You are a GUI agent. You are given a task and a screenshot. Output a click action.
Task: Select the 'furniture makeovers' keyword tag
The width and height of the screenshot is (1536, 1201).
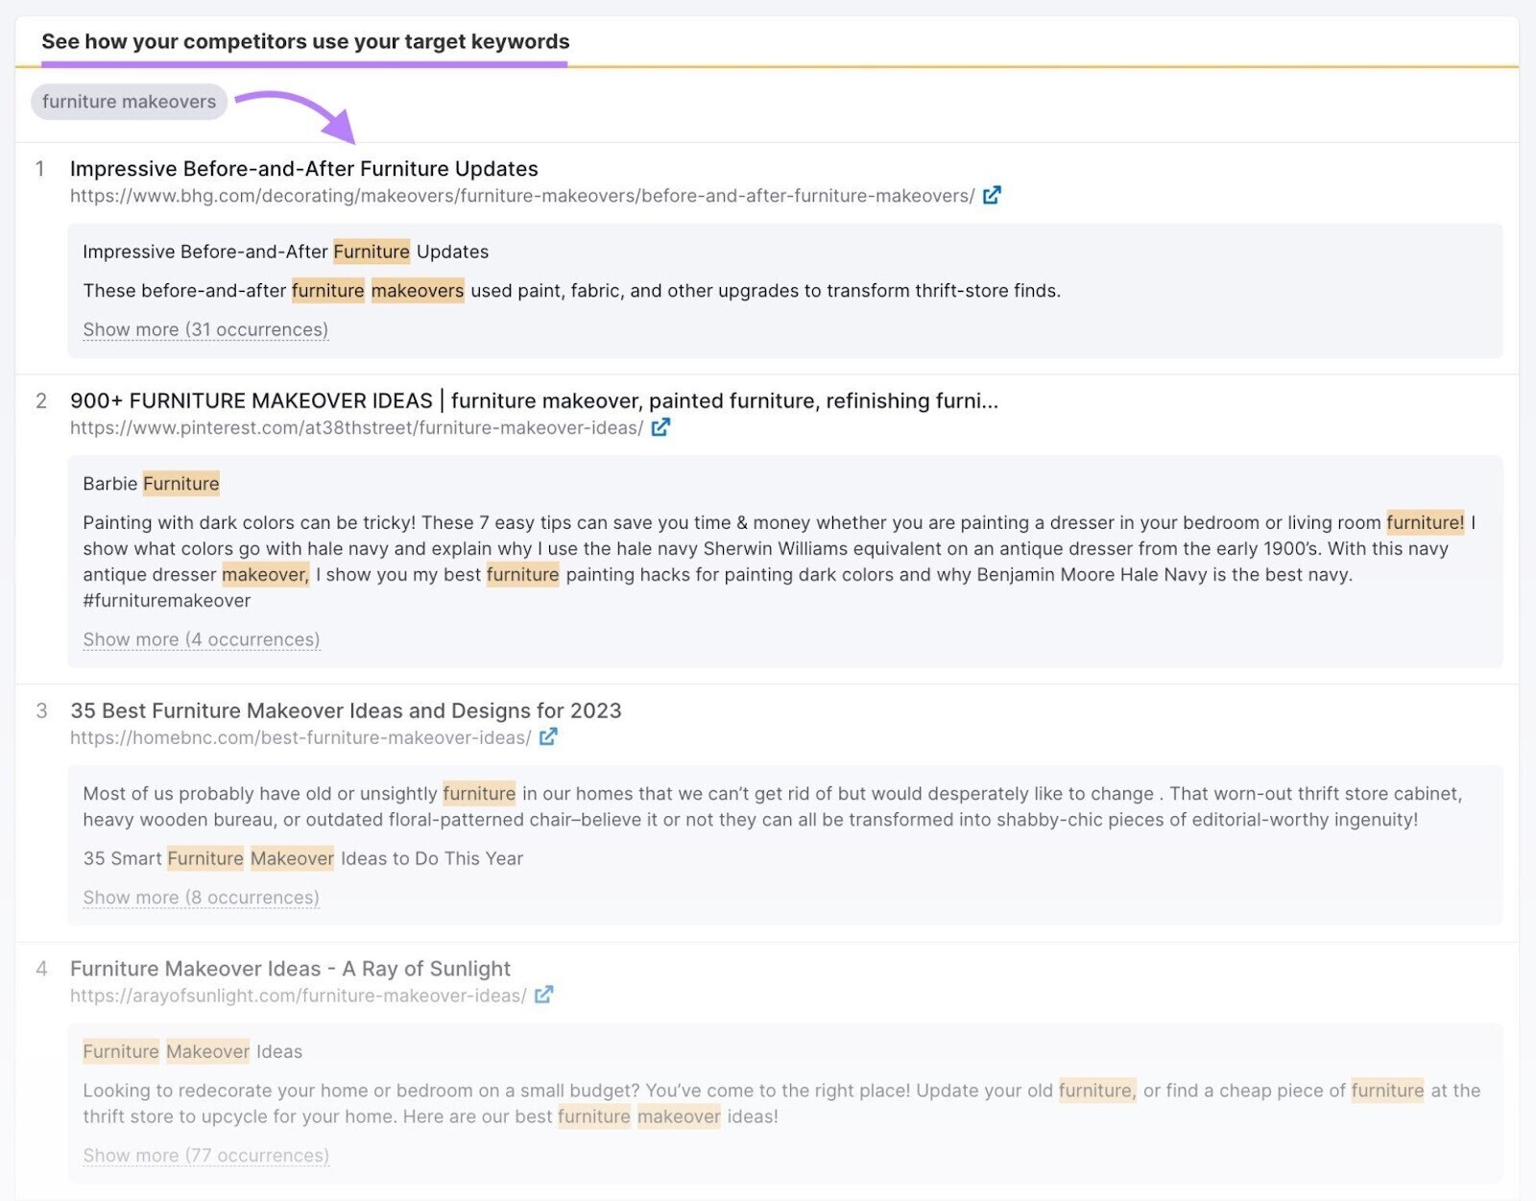[129, 102]
